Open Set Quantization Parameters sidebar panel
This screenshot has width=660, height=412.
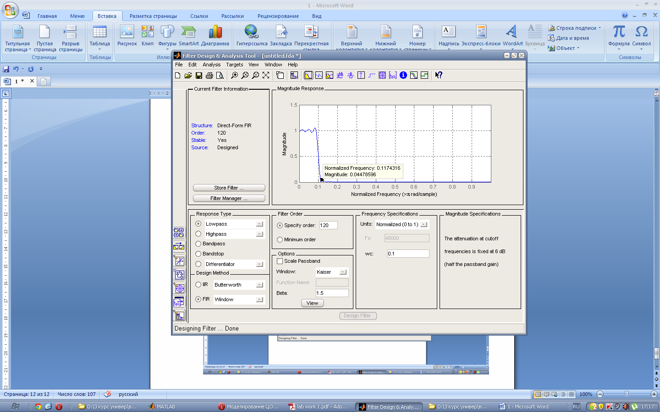179,261
